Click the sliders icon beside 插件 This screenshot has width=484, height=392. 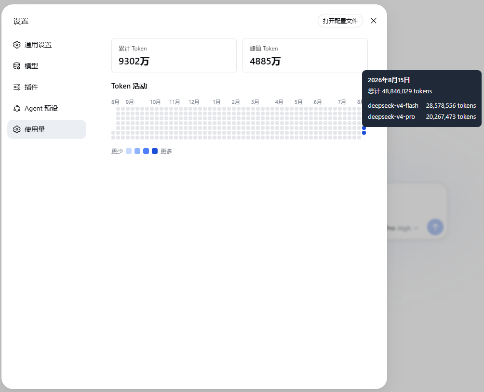coord(17,87)
